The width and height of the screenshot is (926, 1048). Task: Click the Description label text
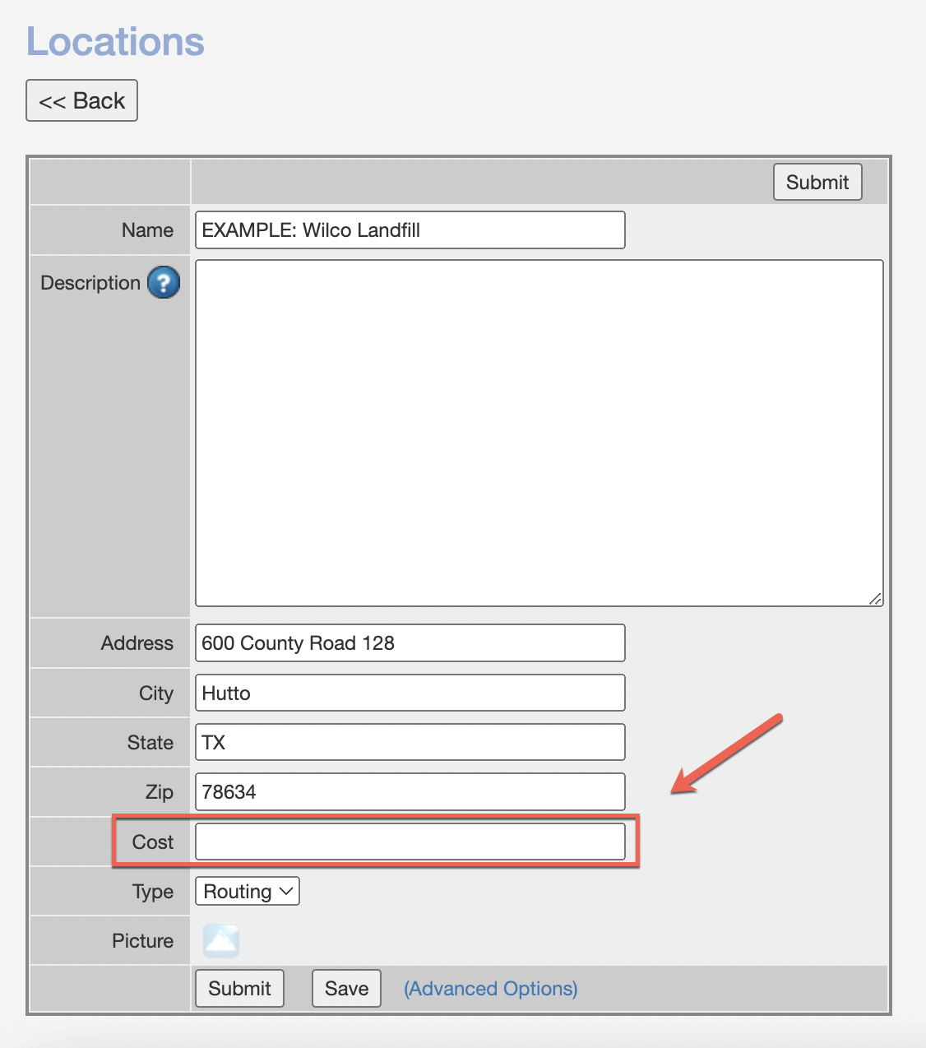point(90,283)
